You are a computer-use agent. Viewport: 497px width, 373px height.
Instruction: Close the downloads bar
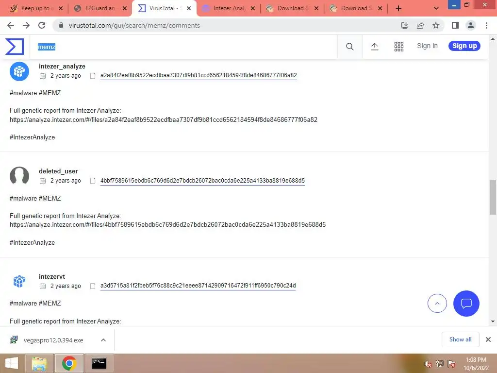coord(488,339)
